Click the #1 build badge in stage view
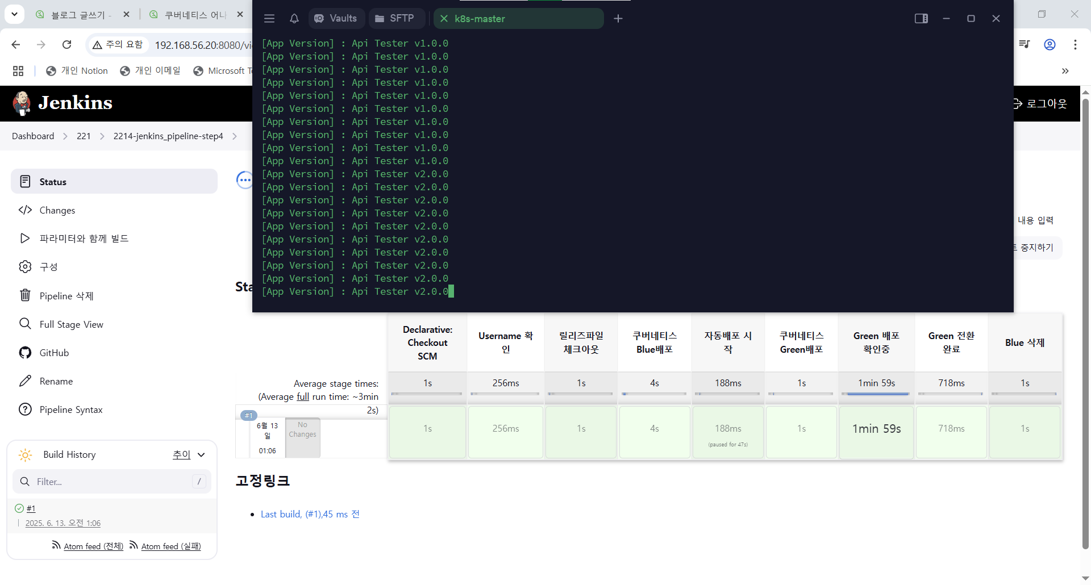Image resolution: width=1091 pixels, height=585 pixels. tap(249, 415)
